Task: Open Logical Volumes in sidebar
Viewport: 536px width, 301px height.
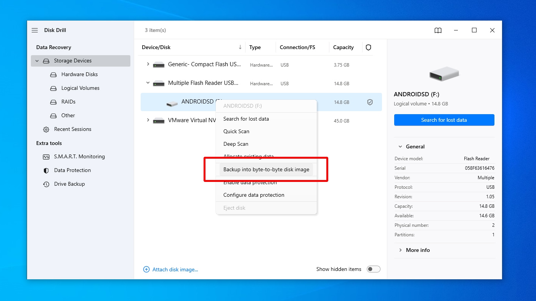Action: 80,88
